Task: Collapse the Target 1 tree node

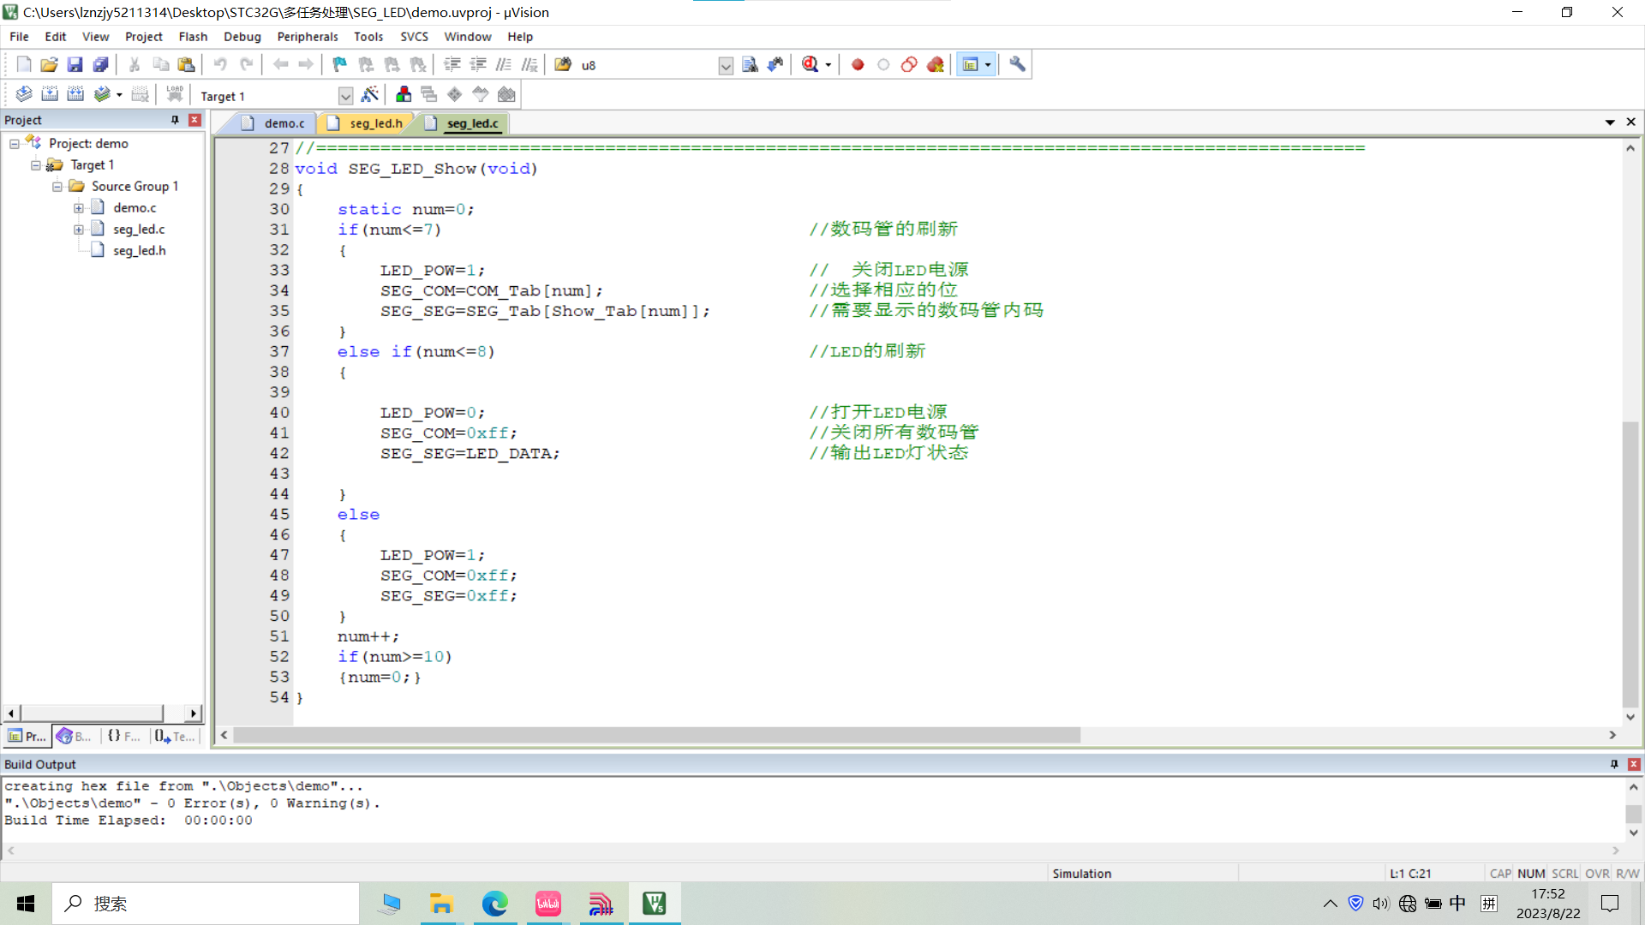Action: 36,165
